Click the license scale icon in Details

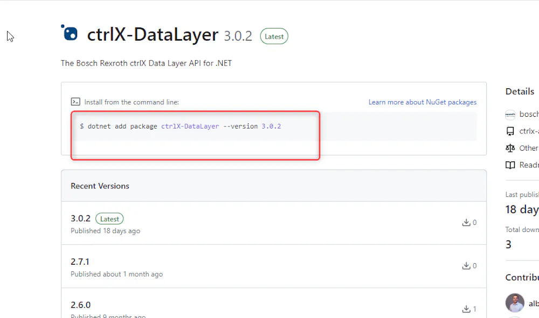(x=510, y=148)
